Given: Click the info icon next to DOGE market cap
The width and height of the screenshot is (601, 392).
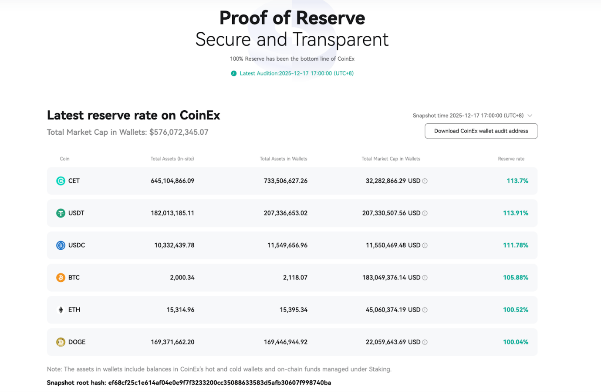Looking at the screenshot, I should click(x=425, y=342).
